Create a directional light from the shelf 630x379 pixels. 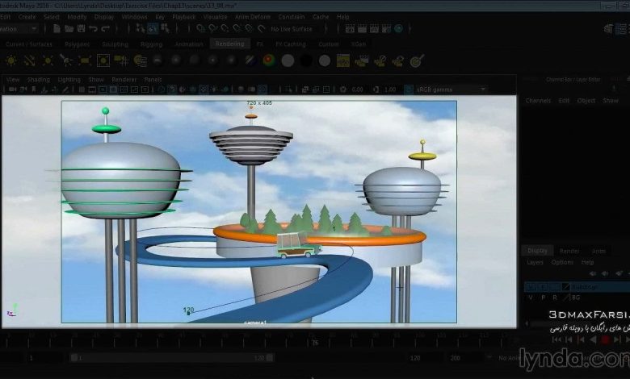tap(29, 60)
